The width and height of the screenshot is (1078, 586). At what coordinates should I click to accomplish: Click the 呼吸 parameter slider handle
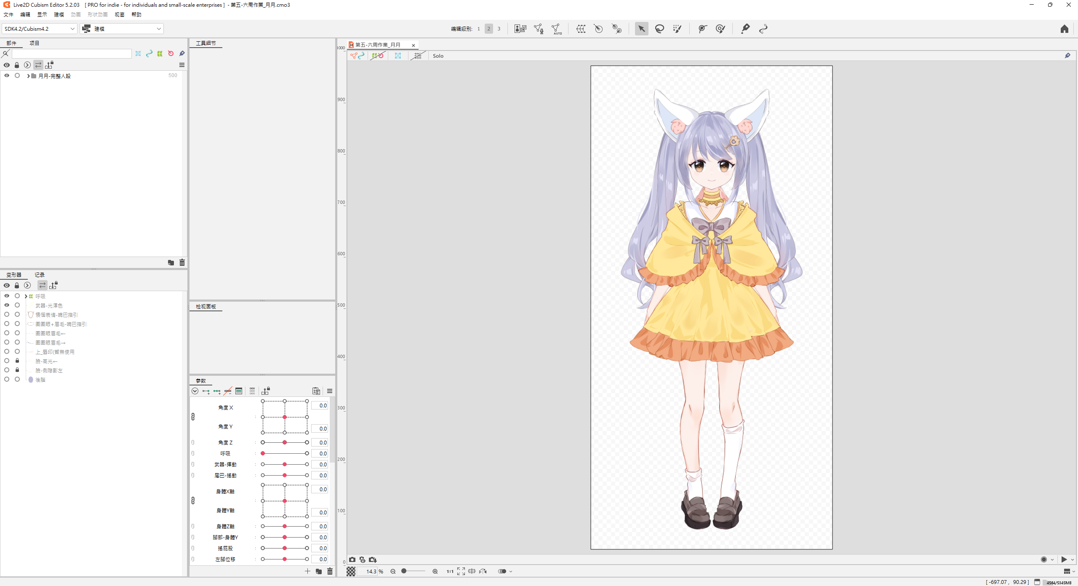pos(263,453)
